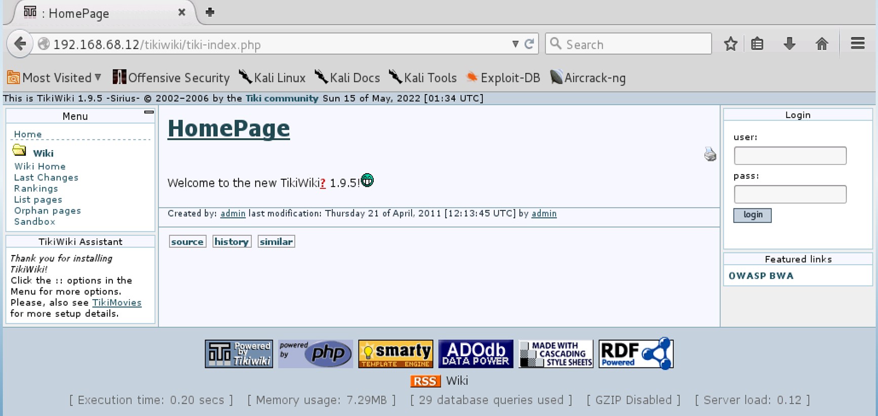
Task: Click the browser back arrow button
Action: pyautogui.click(x=20, y=44)
